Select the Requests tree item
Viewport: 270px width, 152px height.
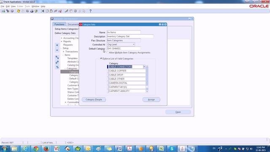68,45
